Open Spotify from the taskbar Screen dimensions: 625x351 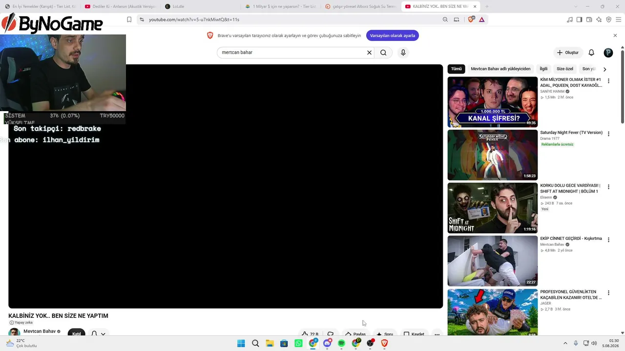tap(341, 343)
